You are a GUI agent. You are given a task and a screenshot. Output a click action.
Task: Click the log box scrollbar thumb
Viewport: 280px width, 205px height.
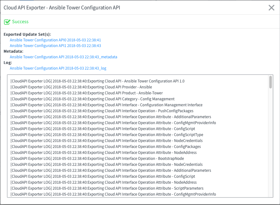pos(271,82)
